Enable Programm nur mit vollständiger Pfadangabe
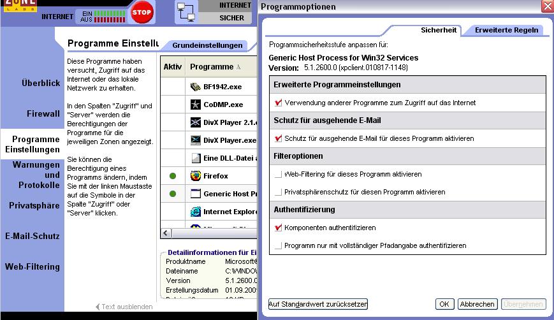Viewport: 554px width, 320px height. 279,245
